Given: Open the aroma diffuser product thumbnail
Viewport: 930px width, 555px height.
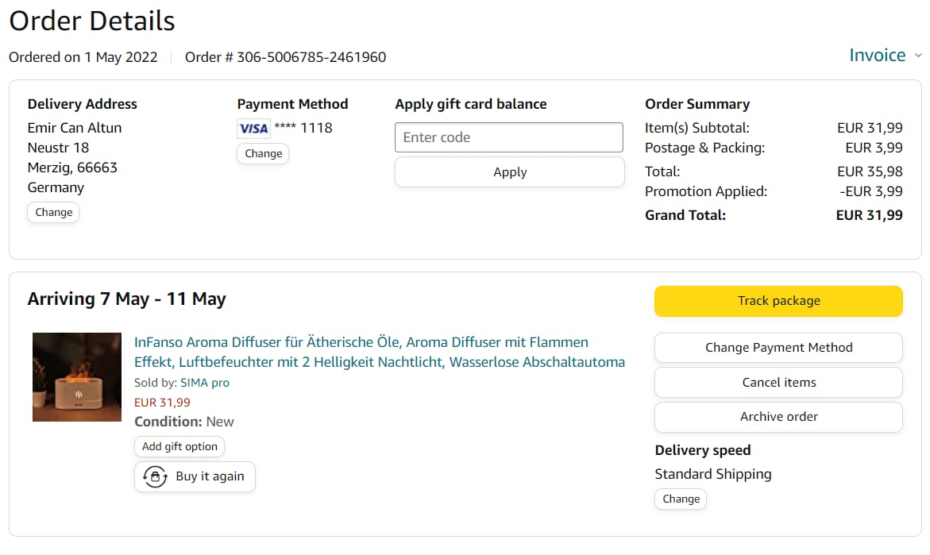Looking at the screenshot, I should tap(77, 377).
